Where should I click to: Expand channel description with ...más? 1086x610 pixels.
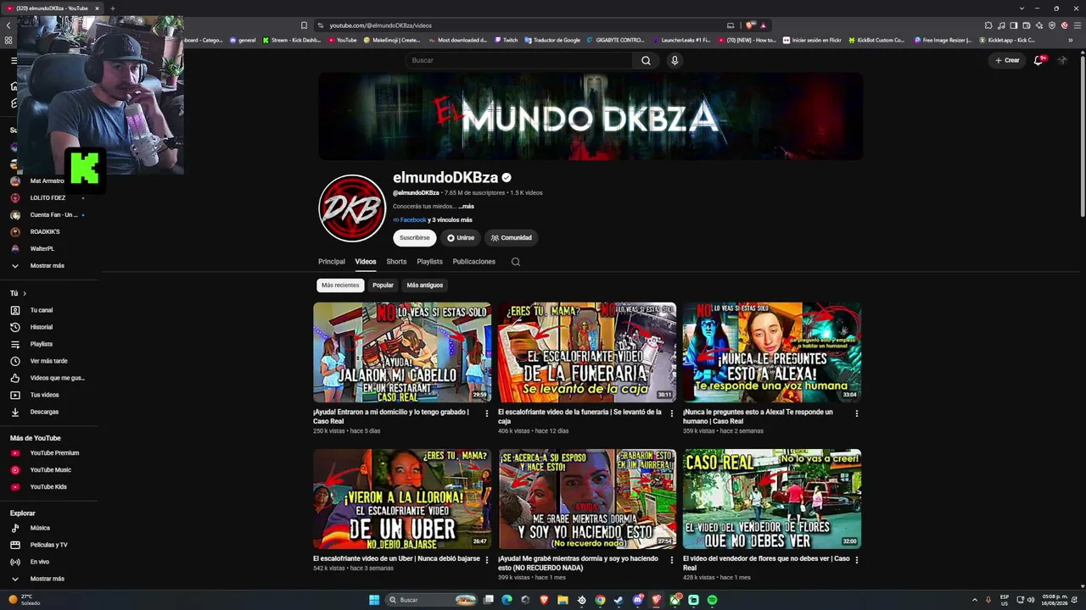coord(466,207)
